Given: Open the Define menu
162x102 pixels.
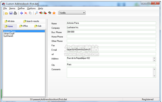Looking at the screenshot, I should [x=21, y=9].
